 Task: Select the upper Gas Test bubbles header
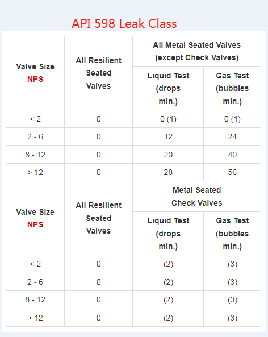[x=232, y=88]
